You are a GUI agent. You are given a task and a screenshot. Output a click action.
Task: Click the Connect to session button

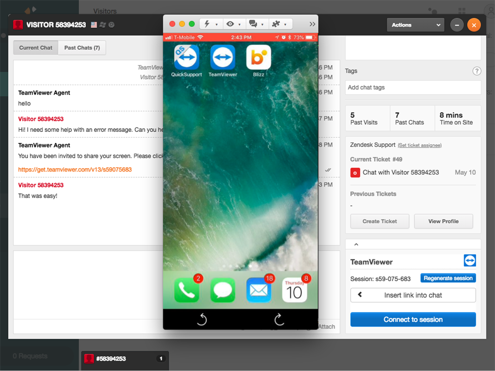[x=413, y=319]
